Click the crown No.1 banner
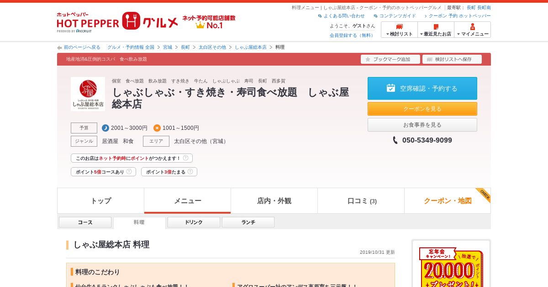The width and height of the screenshot is (548, 287). tap(209, 22)
